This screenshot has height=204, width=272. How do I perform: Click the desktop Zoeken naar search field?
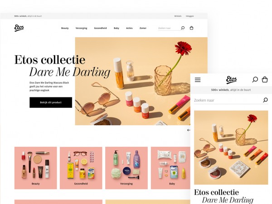click(169, 28)
